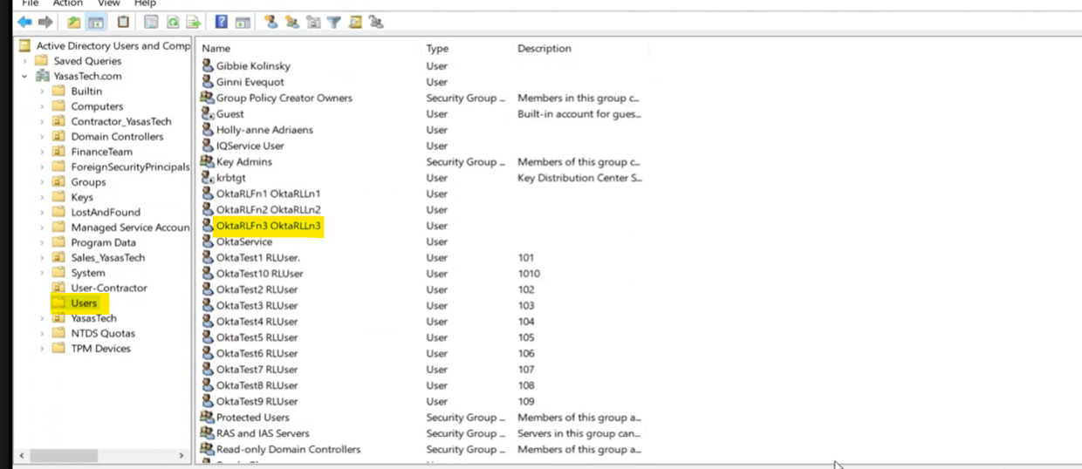Screen dimensions: 1082x469
Task: Click the Export List toolbar icon
Action: pyautogui.click(x=194, y=23)
